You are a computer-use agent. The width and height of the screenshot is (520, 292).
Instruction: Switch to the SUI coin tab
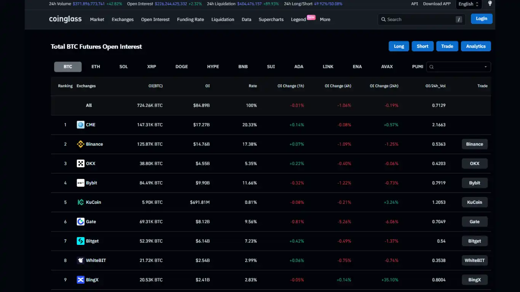point(271,67)
